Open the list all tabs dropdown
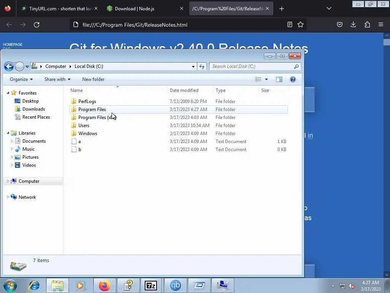390x293 pixels. [329, 8]
